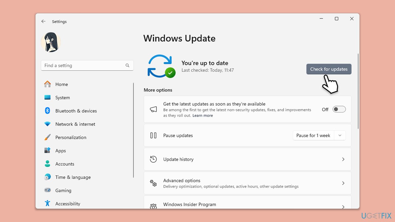Image resolution: width=395 pixels, height=222 pixels.
Task: Open the Apps settings label
Action: coord(60,150)
